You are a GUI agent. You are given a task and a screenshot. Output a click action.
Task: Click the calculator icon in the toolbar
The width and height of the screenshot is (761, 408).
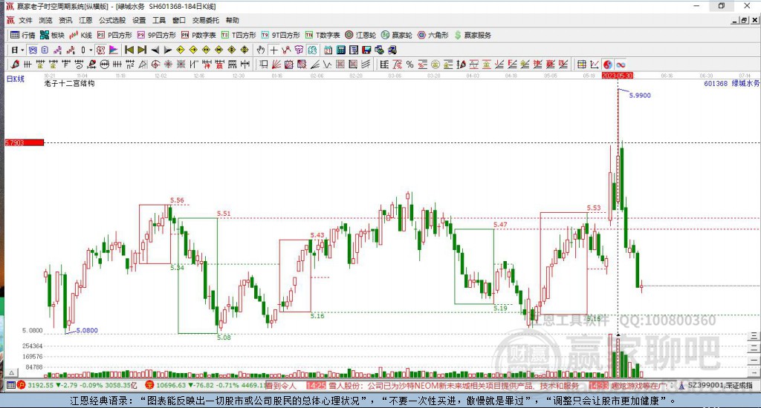(340, 50)
